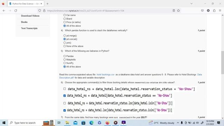Screen dimensions: 224x126
Task: Select the Brand radio option
Action: point(64,19)
